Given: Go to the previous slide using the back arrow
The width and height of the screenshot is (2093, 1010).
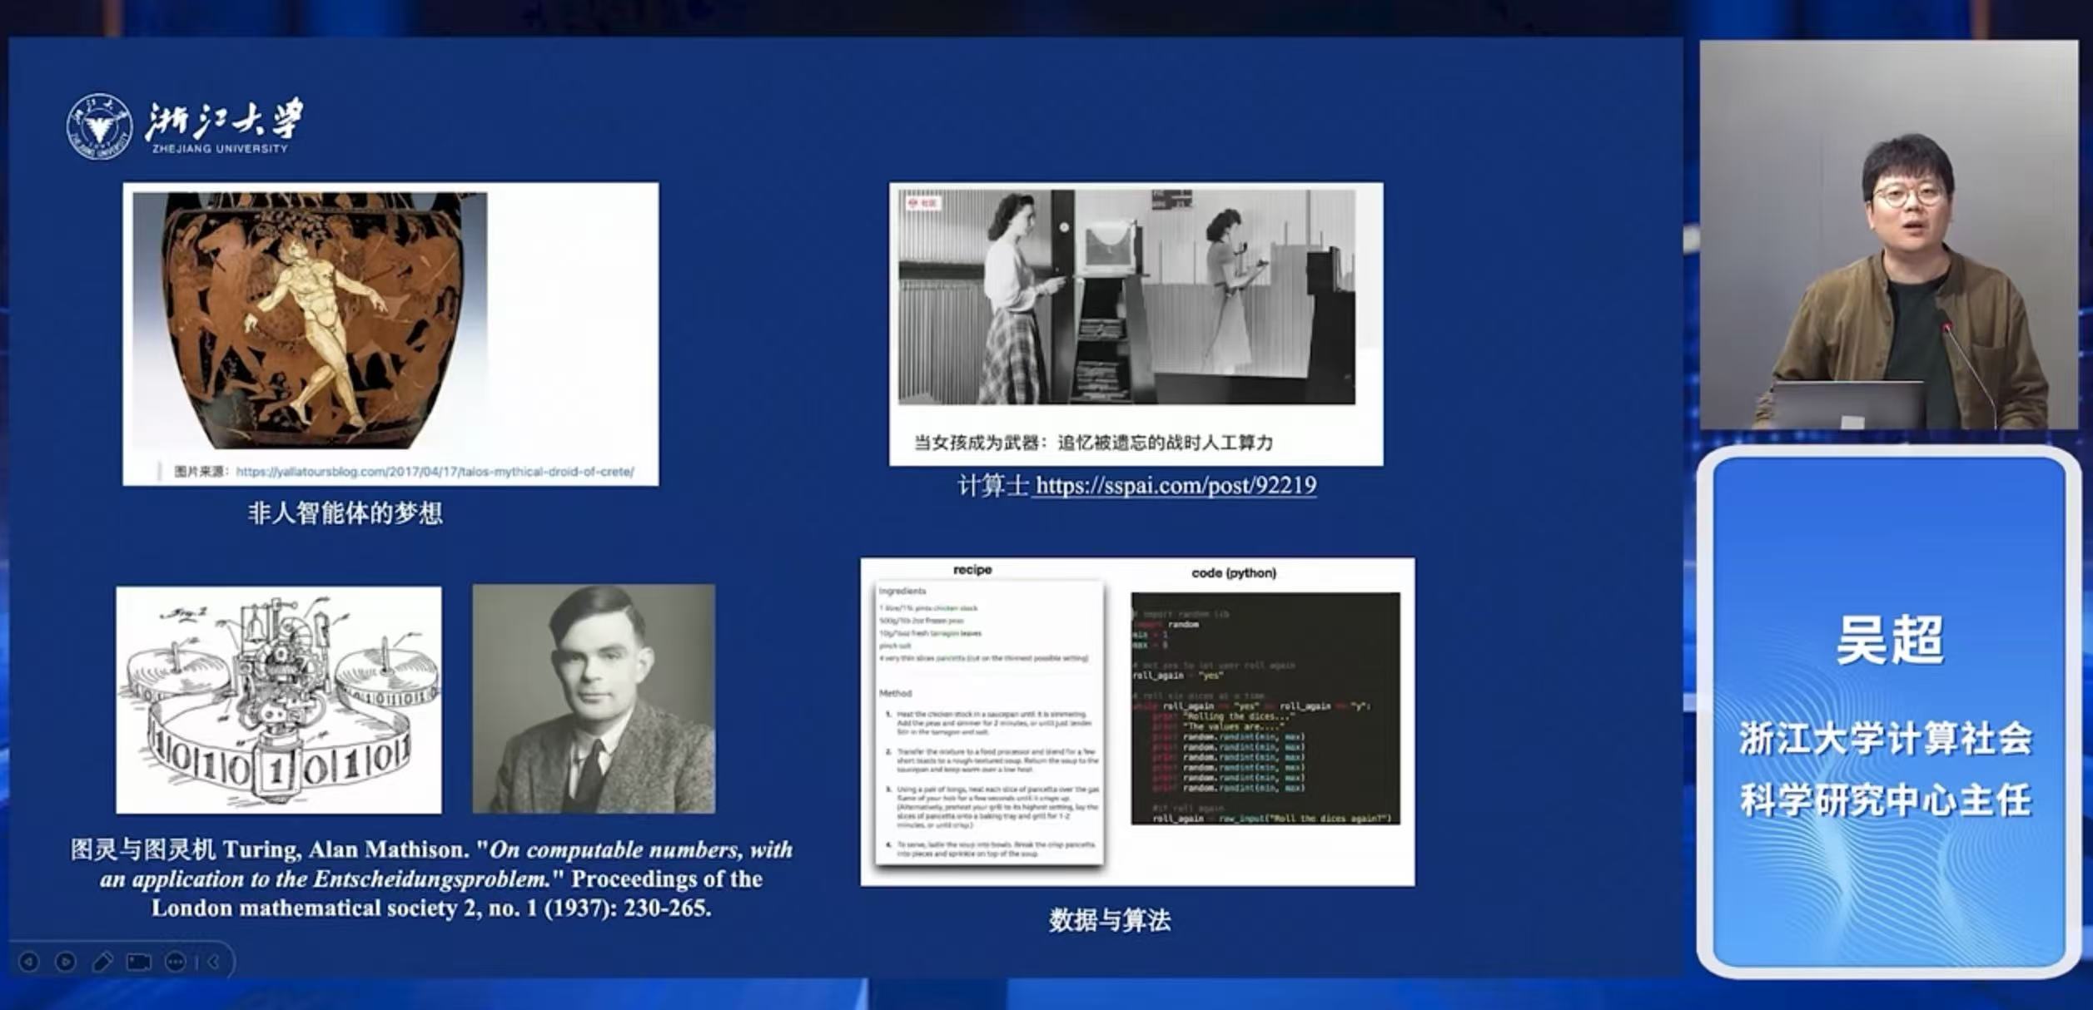Looking at the screenshot, I should (x=29, y=963).
